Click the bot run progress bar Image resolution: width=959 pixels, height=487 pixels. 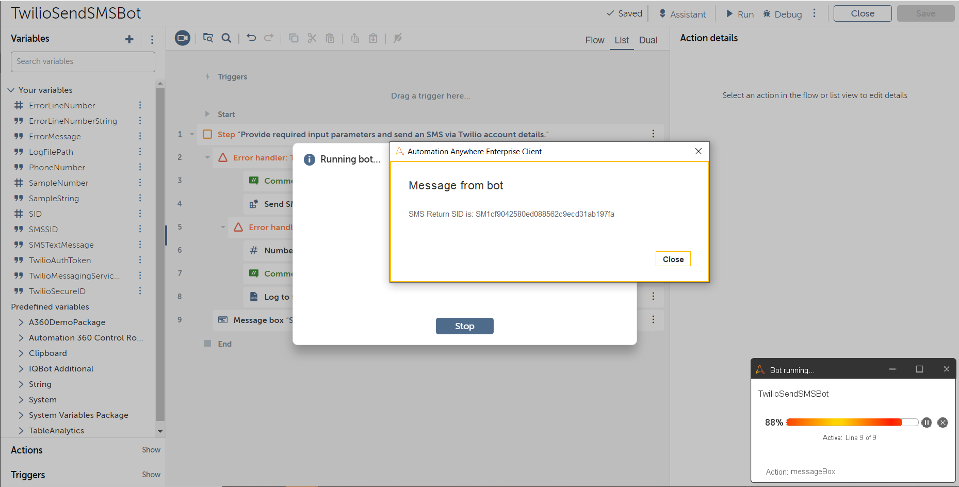[x=852, y=423]
